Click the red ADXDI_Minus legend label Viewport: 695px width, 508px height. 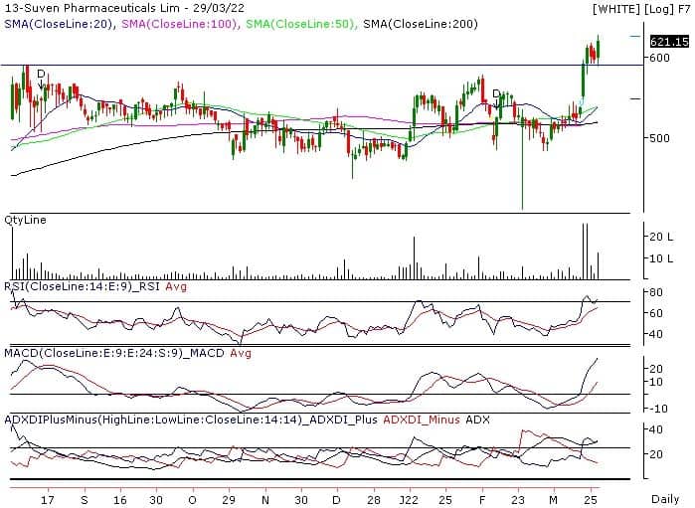pyautogui.click(x=423, y=421)
